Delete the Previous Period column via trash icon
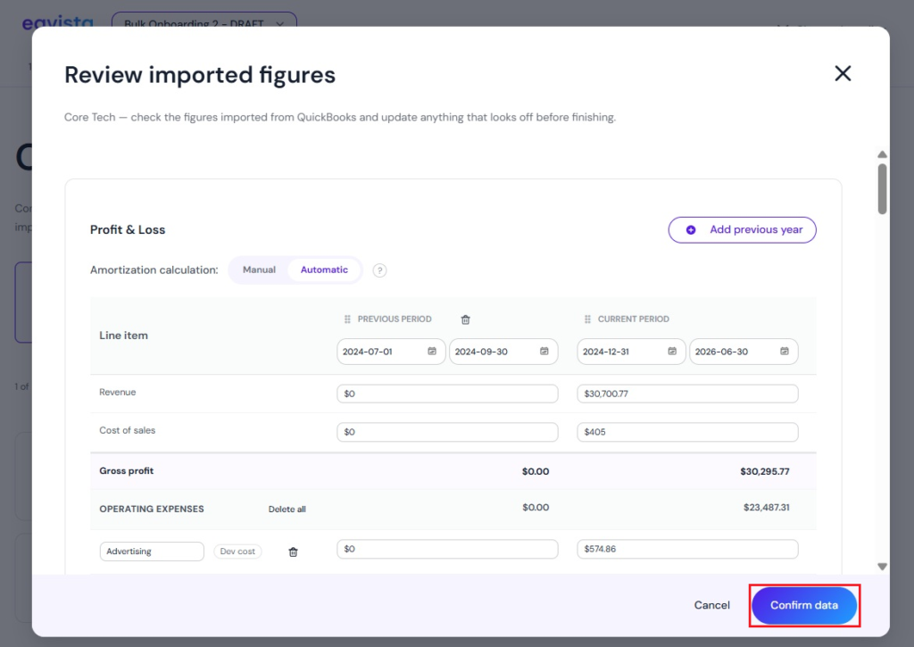This screenshot has width=914, height=647. pos(465,319)
